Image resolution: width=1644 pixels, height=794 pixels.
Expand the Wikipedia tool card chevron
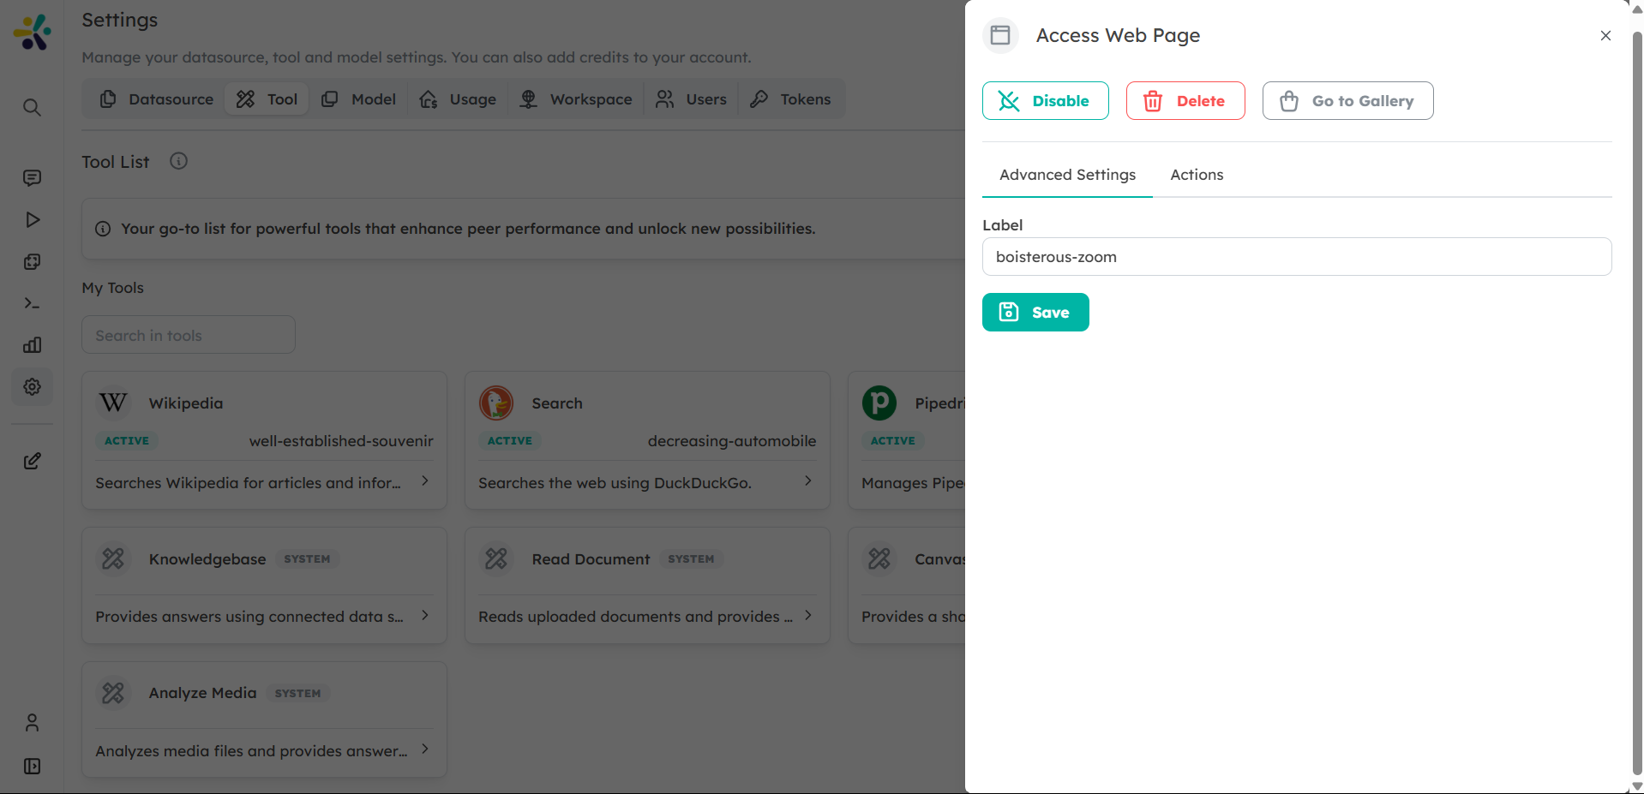tap(424, 481)
